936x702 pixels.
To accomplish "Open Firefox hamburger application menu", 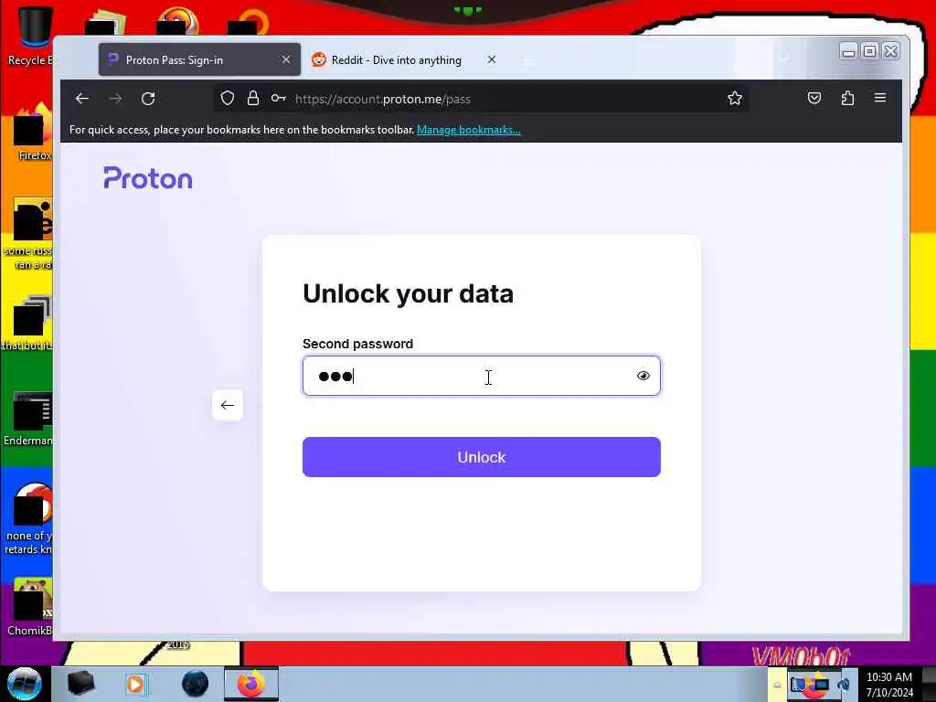I will click(880, 98).
